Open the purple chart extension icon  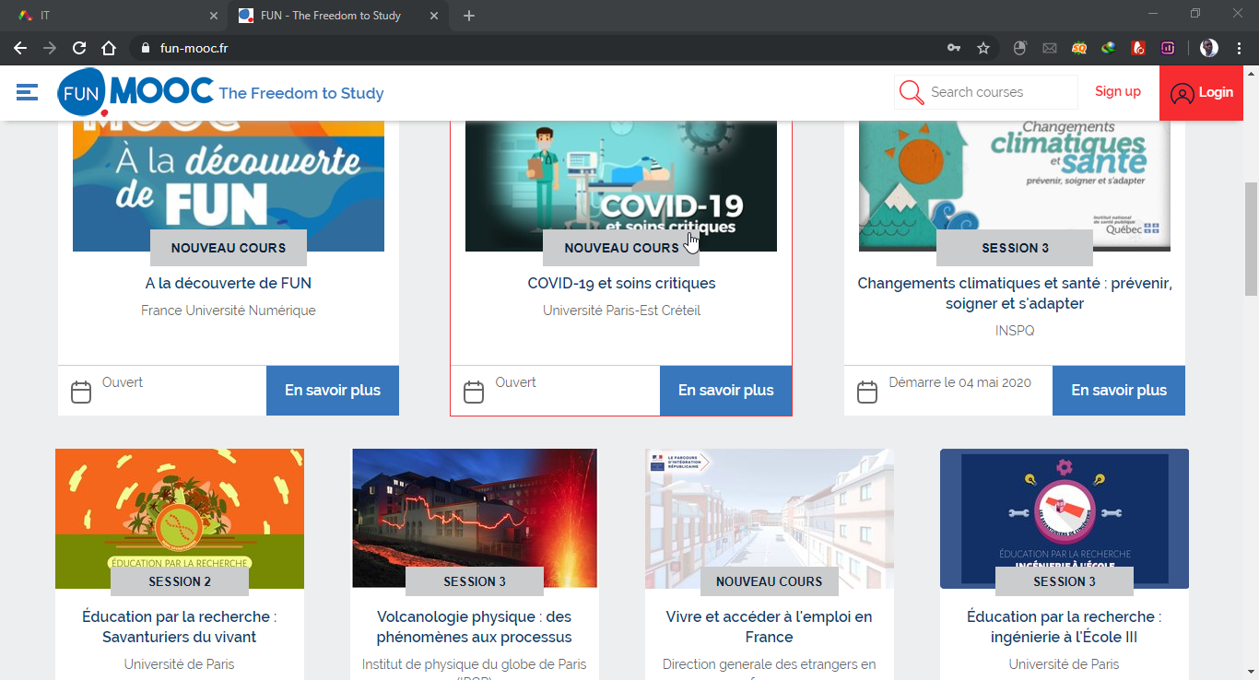coord(1168,48)
